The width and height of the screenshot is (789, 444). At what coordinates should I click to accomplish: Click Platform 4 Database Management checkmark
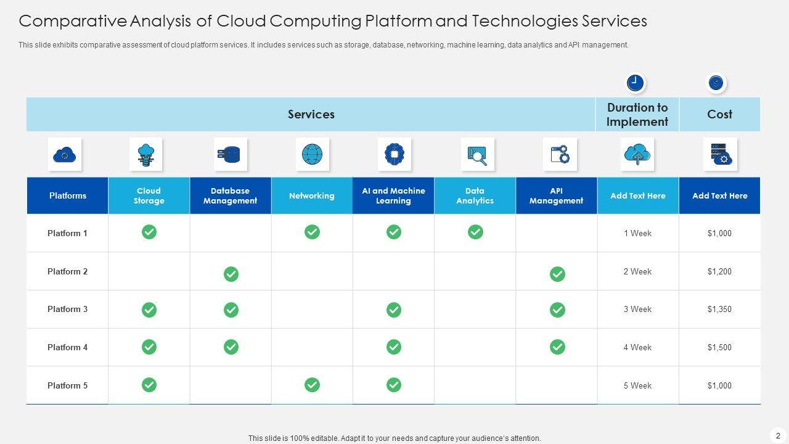pos(231,347)
